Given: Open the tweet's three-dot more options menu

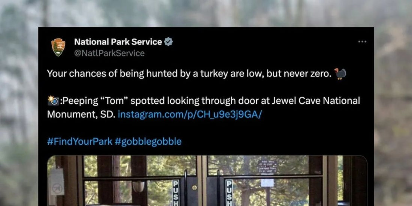Looking at the screenshot, I should click(362, 42).
